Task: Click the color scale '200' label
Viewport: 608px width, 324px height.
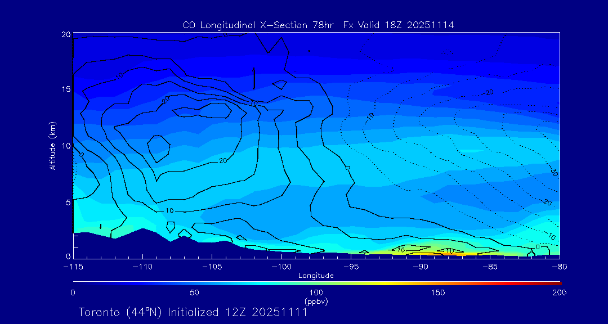Action: click(560, 292)
